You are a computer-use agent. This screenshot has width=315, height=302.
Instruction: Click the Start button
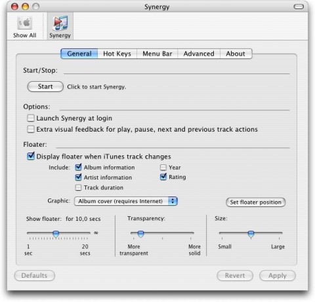click(45, 86)
